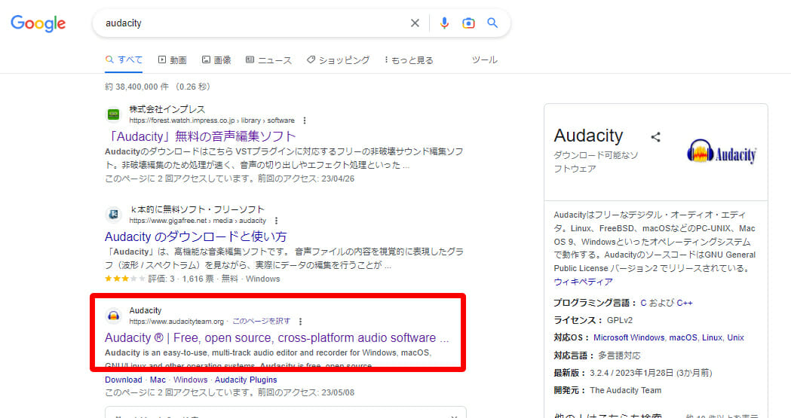Click the macOS link in 対応OS

683,337
